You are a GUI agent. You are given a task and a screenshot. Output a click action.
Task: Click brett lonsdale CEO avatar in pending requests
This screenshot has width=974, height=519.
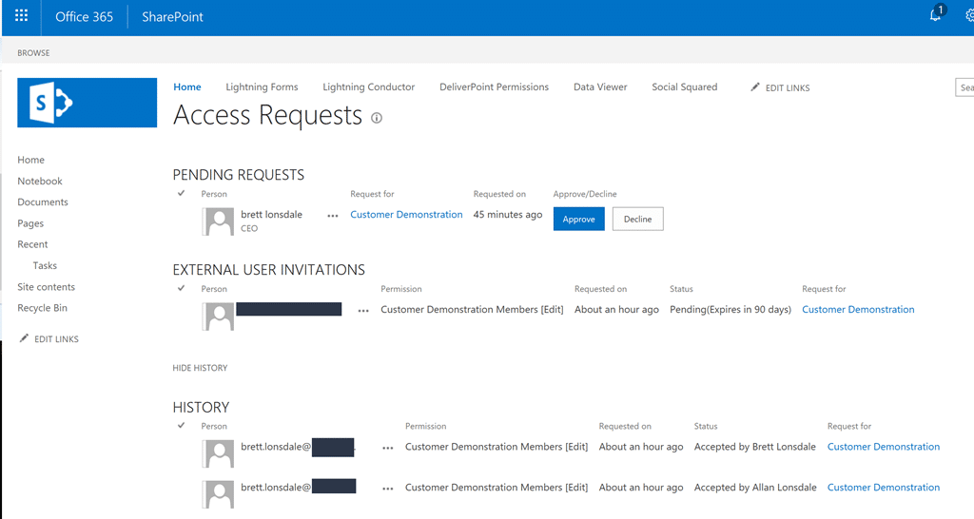point(218,221)
